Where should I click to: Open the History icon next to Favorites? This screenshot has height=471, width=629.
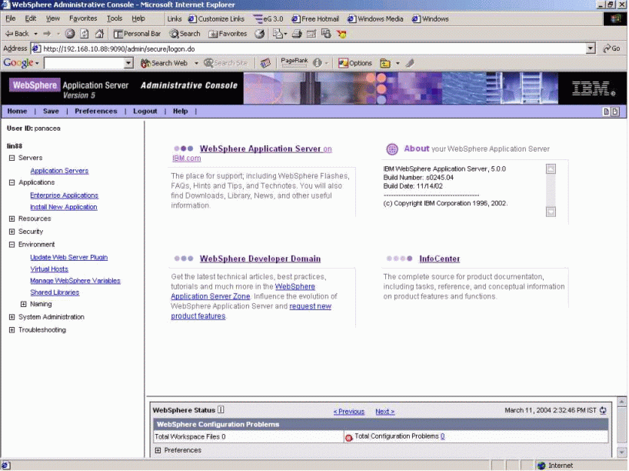(x=260, y=34)
